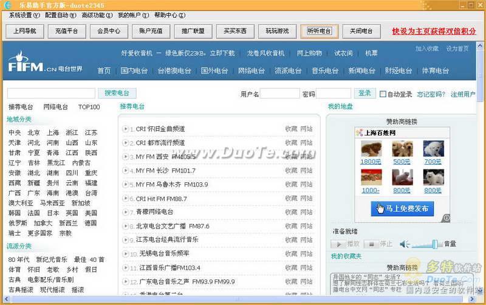Play 江西音乐广播FM103.4 icon

pos(126,267)
